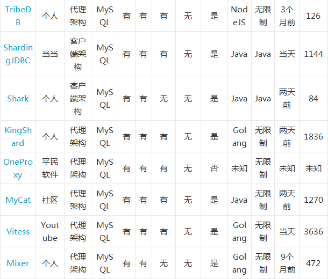Open the Shark project link
The image size is (328, 279).
[x=18, y=99]
